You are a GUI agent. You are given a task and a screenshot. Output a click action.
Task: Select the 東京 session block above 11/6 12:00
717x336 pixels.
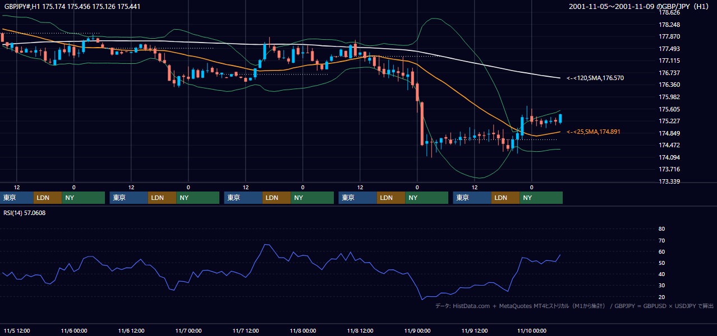tap(128, 198)
